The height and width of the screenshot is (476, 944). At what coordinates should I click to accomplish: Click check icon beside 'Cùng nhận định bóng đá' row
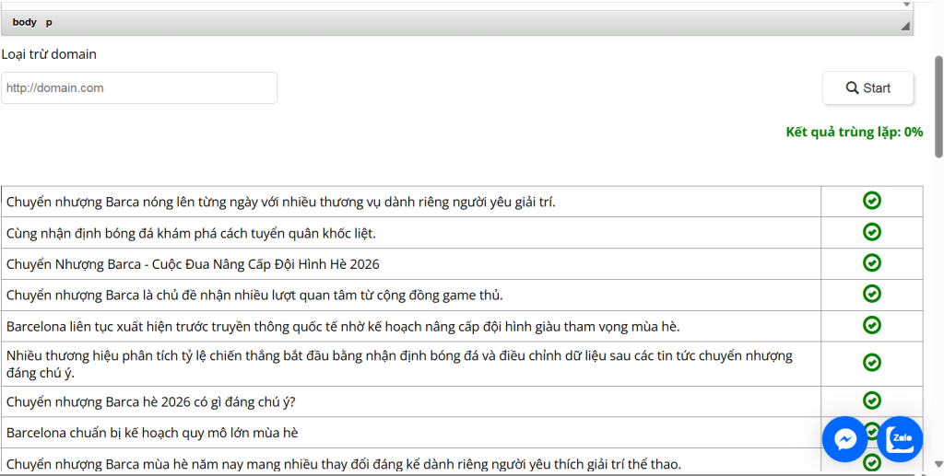[x=872, y=231]
